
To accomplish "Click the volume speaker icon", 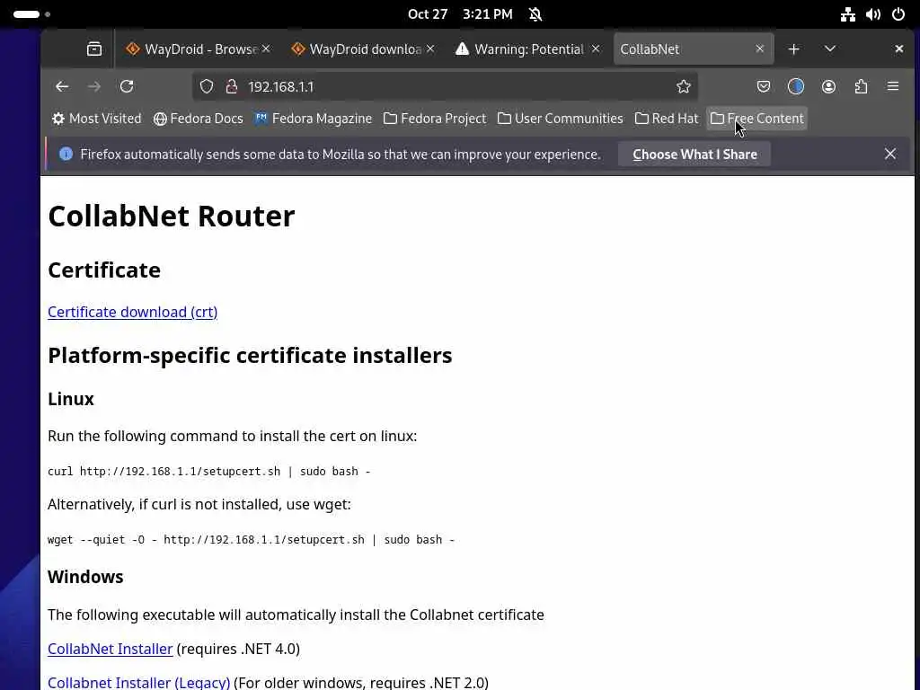I will click(873, 14).
